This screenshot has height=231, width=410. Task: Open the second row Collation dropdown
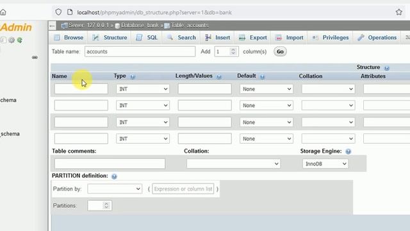coord(328,105)
